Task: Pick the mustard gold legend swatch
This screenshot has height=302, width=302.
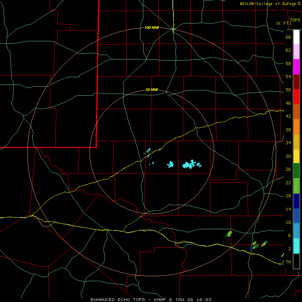Action: 296,142
